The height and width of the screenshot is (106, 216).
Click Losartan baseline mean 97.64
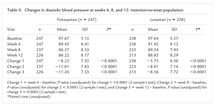153,38
